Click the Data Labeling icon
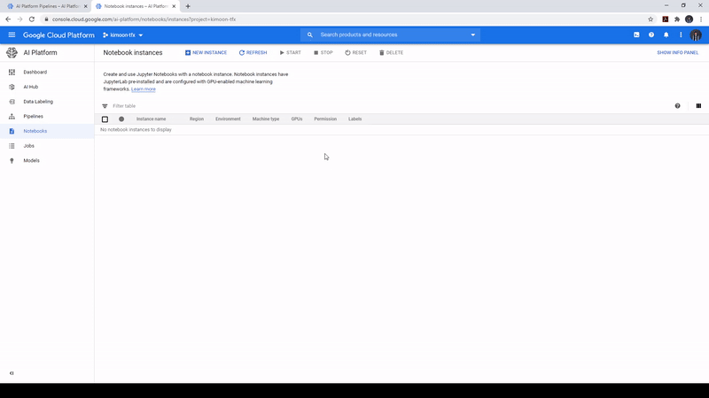Viewport: 709px width, 398px height. point(12,102)
